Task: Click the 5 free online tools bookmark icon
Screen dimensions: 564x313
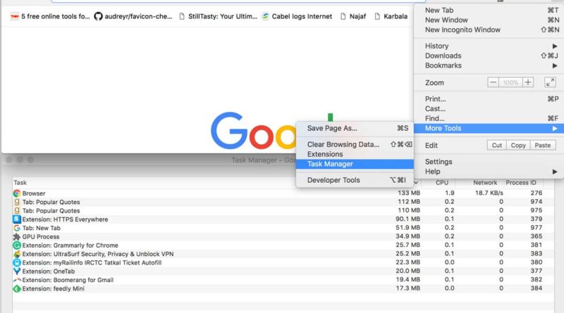Action: pos(15,16)
